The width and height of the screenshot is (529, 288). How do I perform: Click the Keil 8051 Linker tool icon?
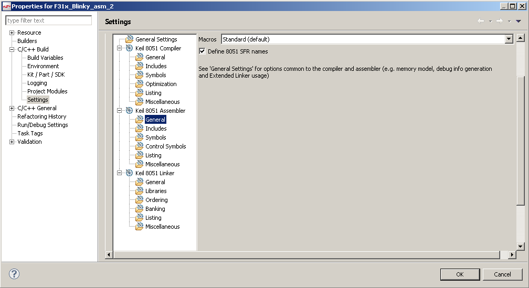coord(129,173)
